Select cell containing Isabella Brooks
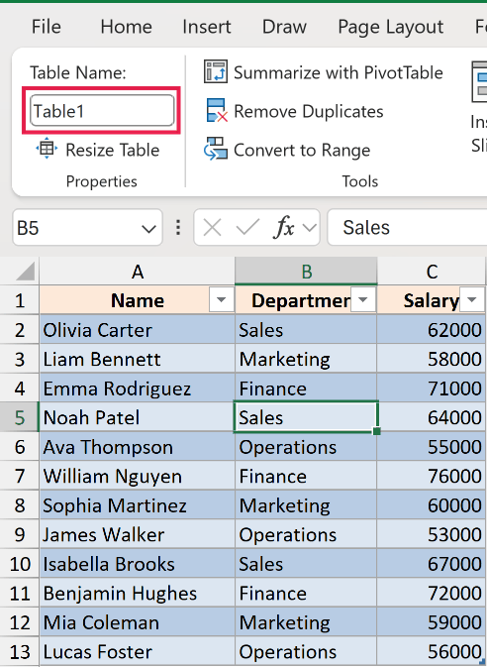The image size is (487, 667). pyautogui.click(x=137, y=564)
